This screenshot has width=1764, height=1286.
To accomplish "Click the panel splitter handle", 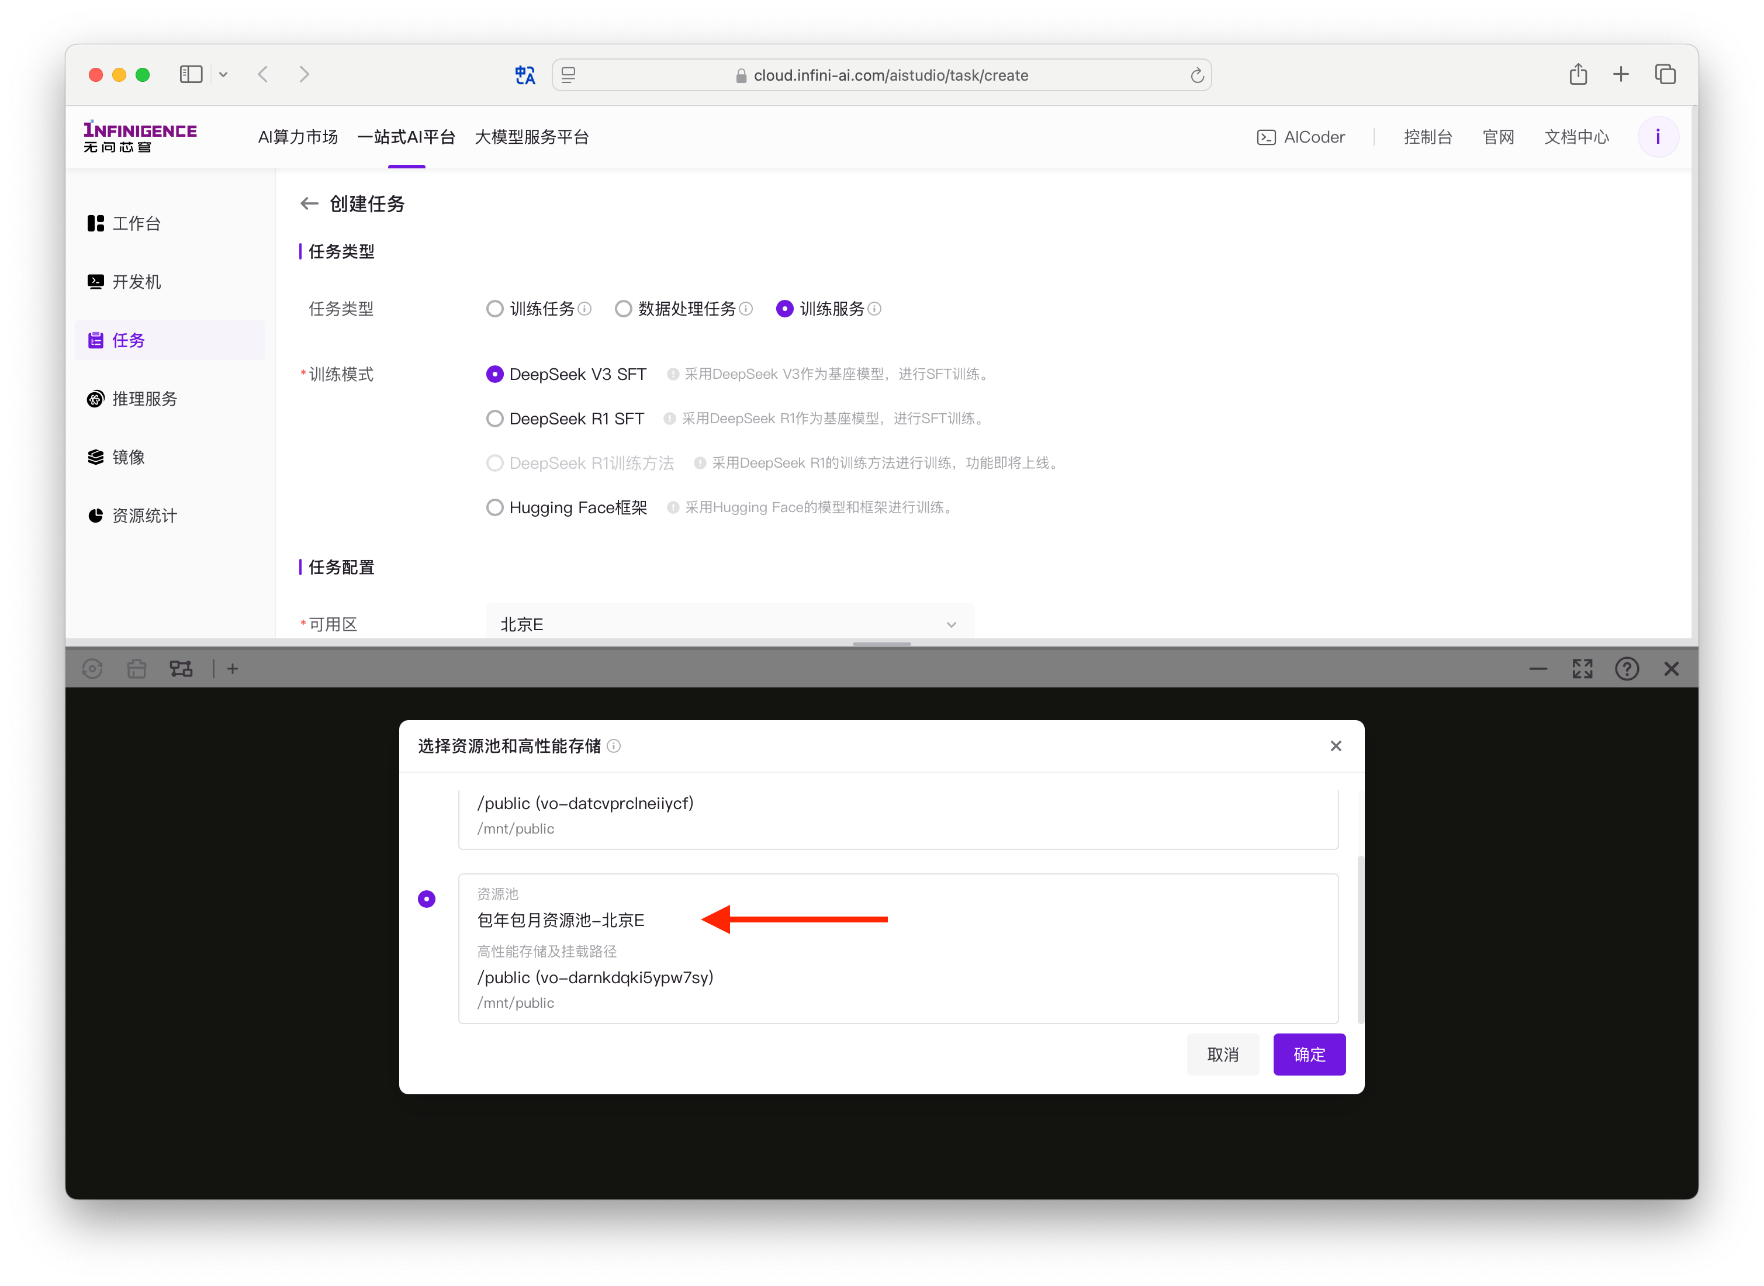I will (881, 644).
